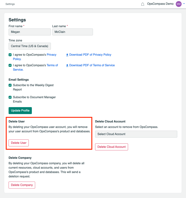Image resolution: width=186 pixels, height=198 pixels.
Task: Toggle the Terms of Service agreement checkbox
Action: (x=10, y=65)
